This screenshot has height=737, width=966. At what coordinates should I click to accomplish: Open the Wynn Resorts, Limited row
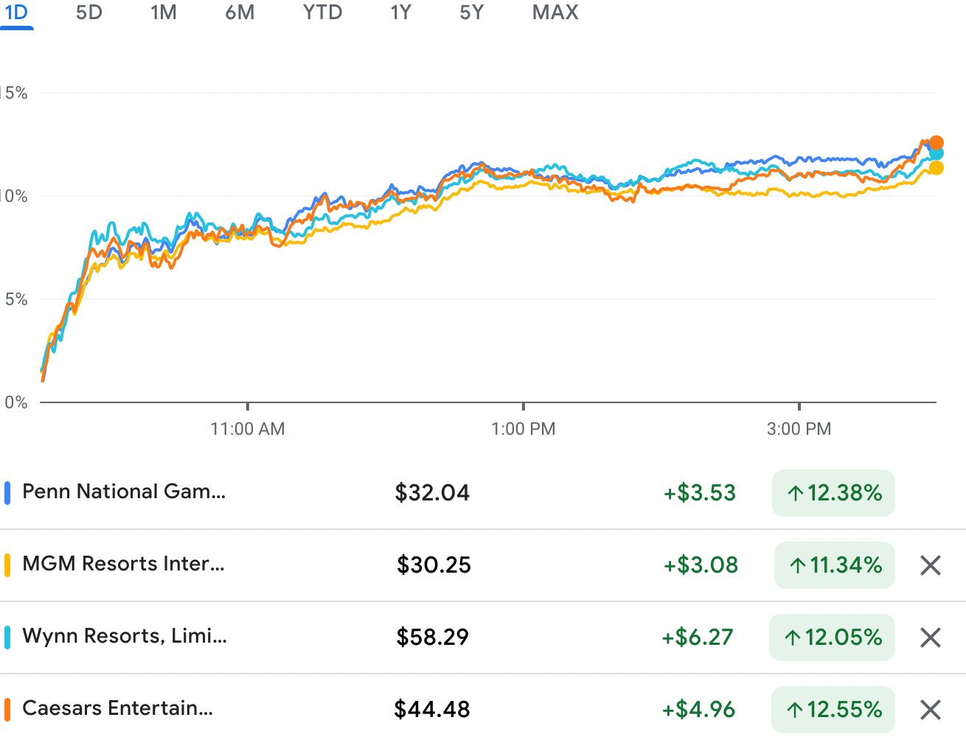(483, 638)
